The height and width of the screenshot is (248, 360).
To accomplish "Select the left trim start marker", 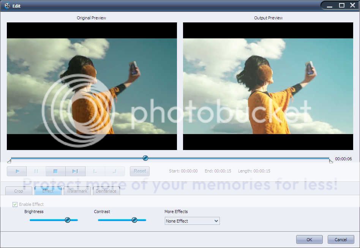I will 9,161.
